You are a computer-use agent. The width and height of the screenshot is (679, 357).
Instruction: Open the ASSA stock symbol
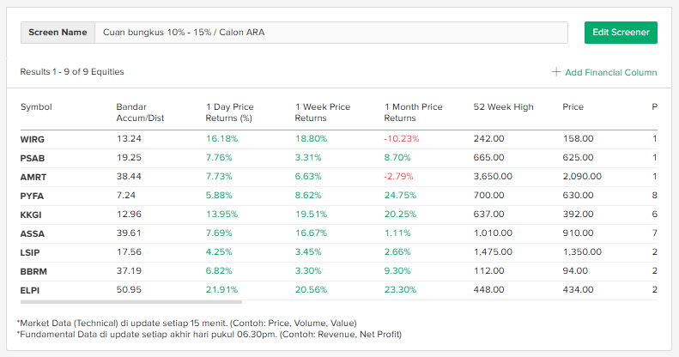(33, 233)
